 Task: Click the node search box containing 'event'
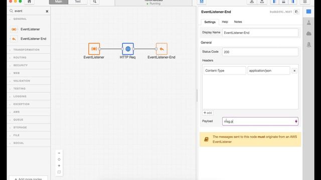click(29, 11)
